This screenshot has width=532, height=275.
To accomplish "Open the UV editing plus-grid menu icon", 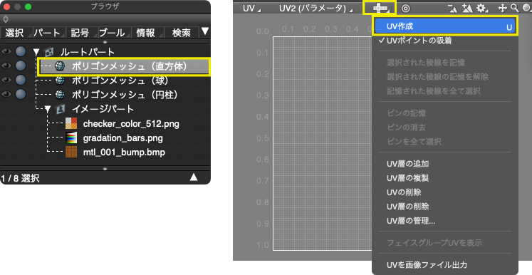I will pos(380,8).
